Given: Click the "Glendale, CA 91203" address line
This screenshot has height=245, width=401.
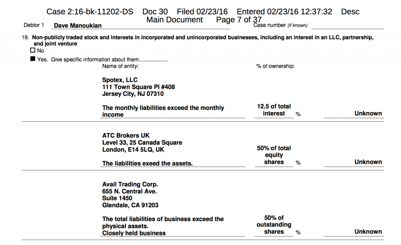Looking at the screenshot, I should point(130,205).
